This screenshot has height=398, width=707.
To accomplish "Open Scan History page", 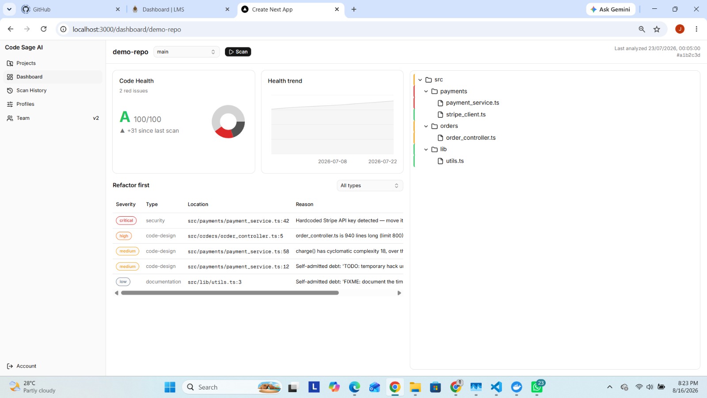I will coord(53,91).
